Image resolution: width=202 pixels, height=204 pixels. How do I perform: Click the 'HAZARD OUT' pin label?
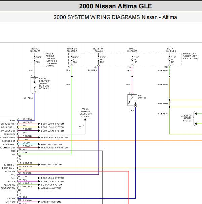coord(9,141)
